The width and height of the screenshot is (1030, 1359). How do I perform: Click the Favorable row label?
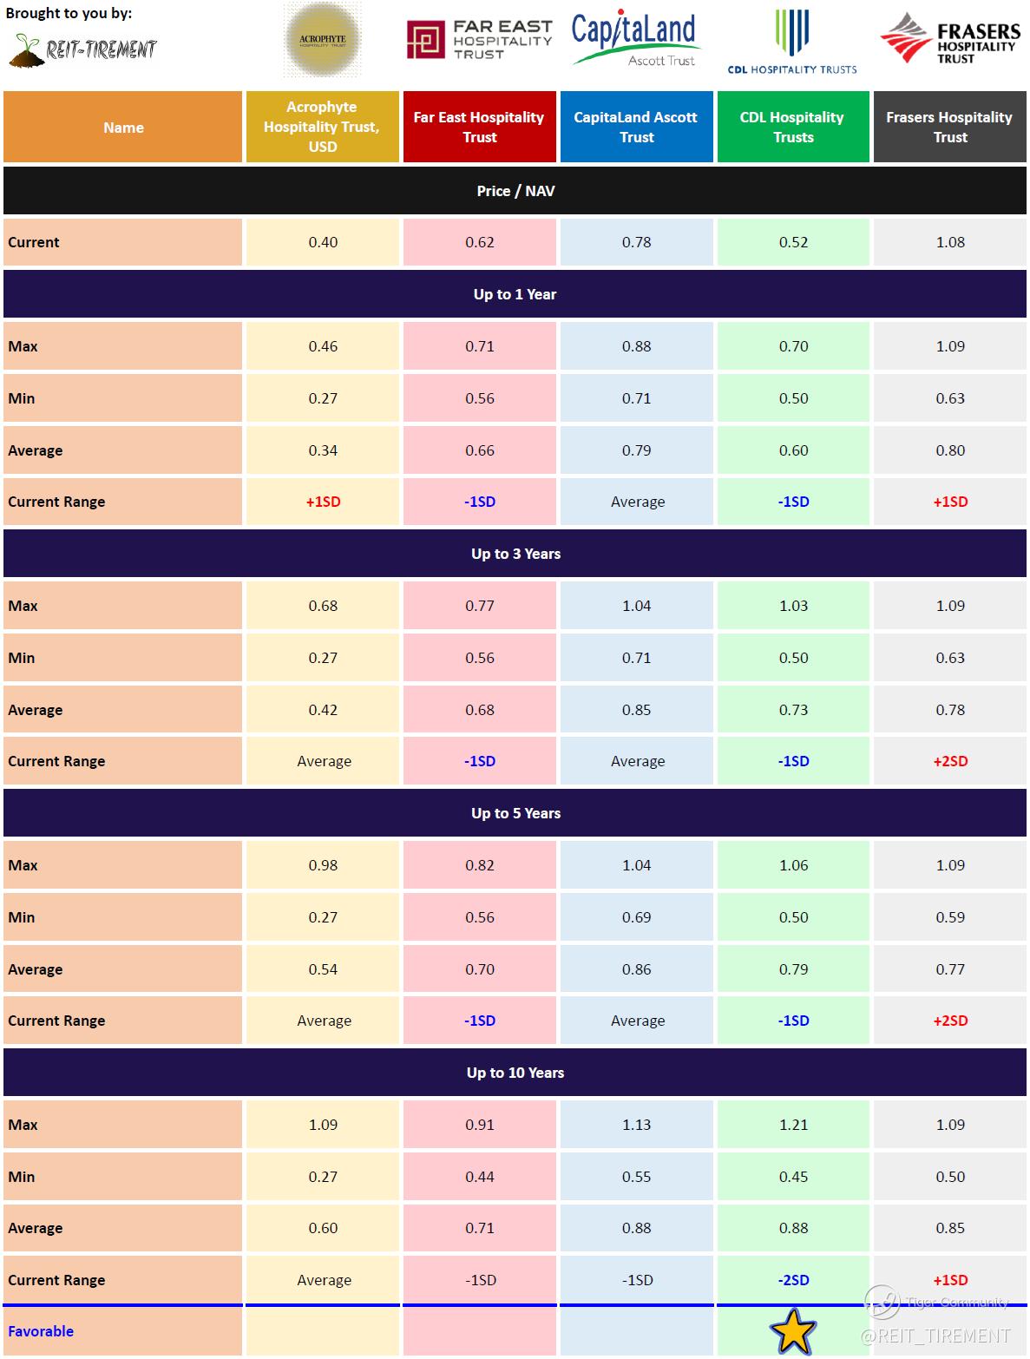click(x=41, y=1331)
